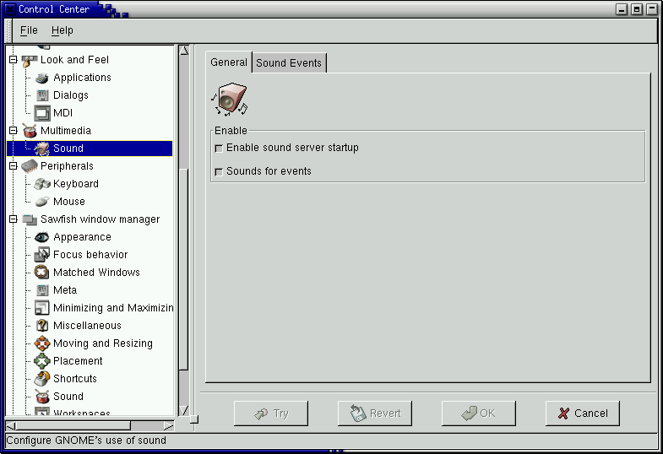Click the Focus behavior icon

42,255
